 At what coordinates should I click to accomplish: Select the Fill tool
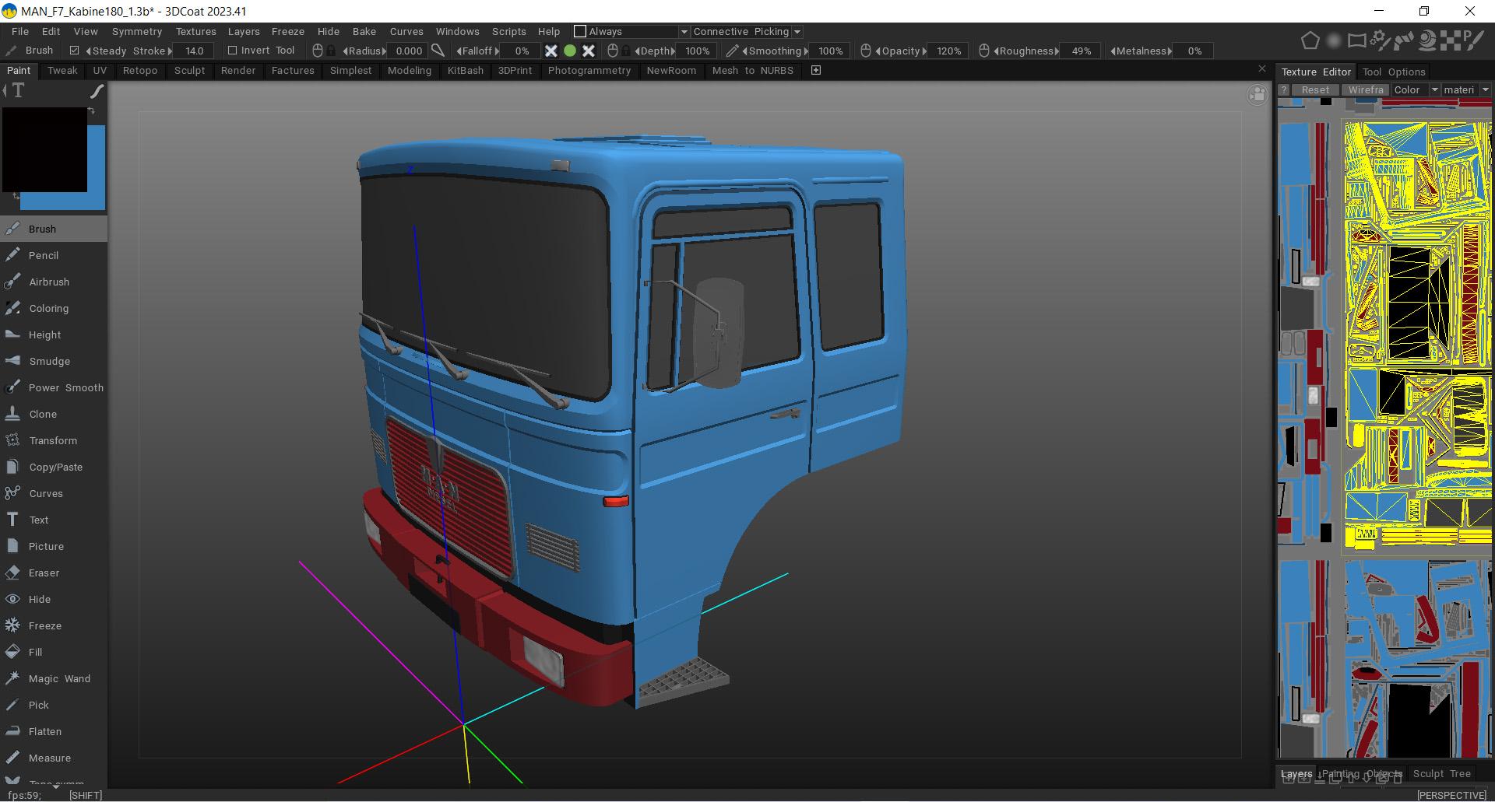coord(35,652)
